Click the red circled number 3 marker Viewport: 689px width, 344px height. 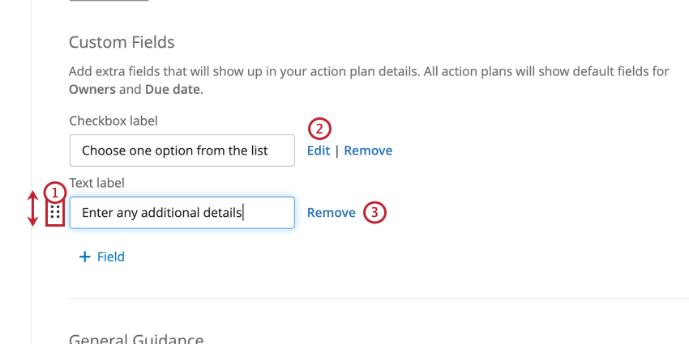coord(374,212)
